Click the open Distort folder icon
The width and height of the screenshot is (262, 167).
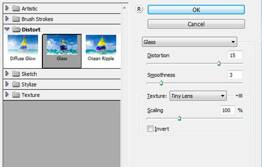[17, 29]
